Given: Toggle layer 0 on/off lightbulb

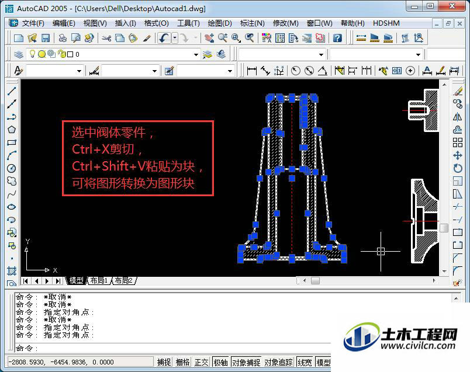Looking at the screenshot, I should tap(32, 54).
